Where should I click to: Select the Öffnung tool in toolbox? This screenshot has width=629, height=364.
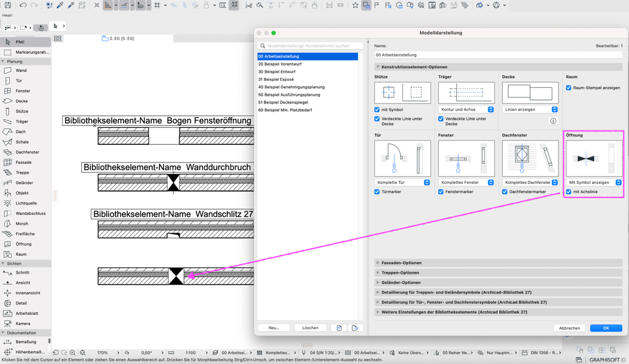[x=25, y=244]
